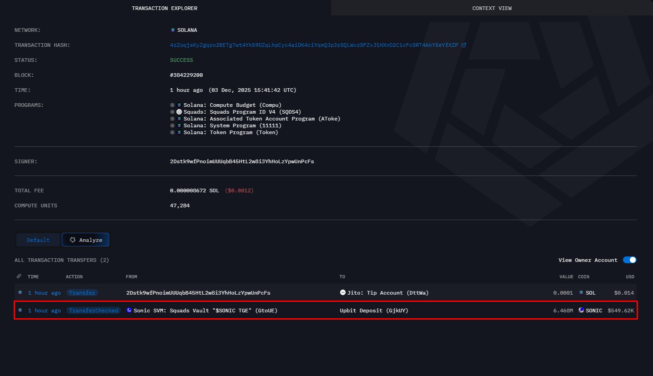The width and height of the screenshot is (653, 376).
Task: Click the Solana logo beside Token Program
Action: click(179, 132)
